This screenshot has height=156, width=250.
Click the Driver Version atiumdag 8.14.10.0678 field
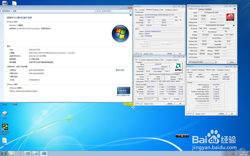(x=217, y=47)
